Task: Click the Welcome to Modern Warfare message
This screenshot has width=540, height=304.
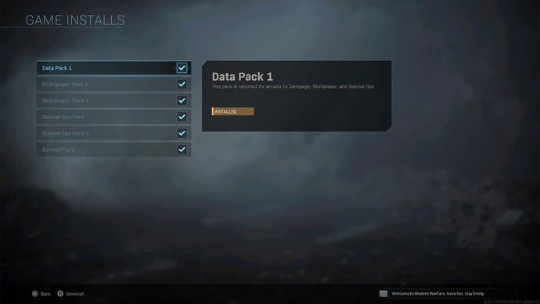Action: (x=438, y=294)
